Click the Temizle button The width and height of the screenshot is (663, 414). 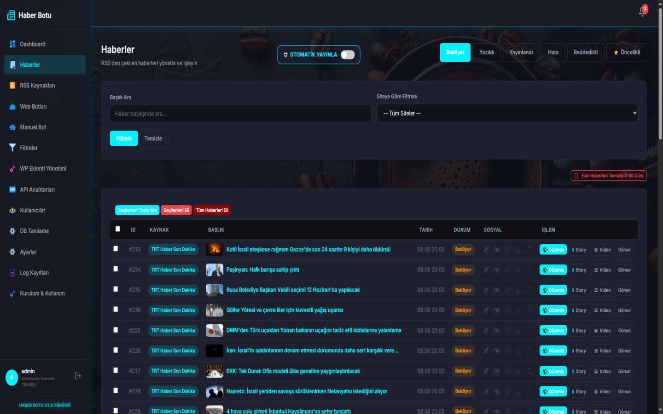click(153, 138)
